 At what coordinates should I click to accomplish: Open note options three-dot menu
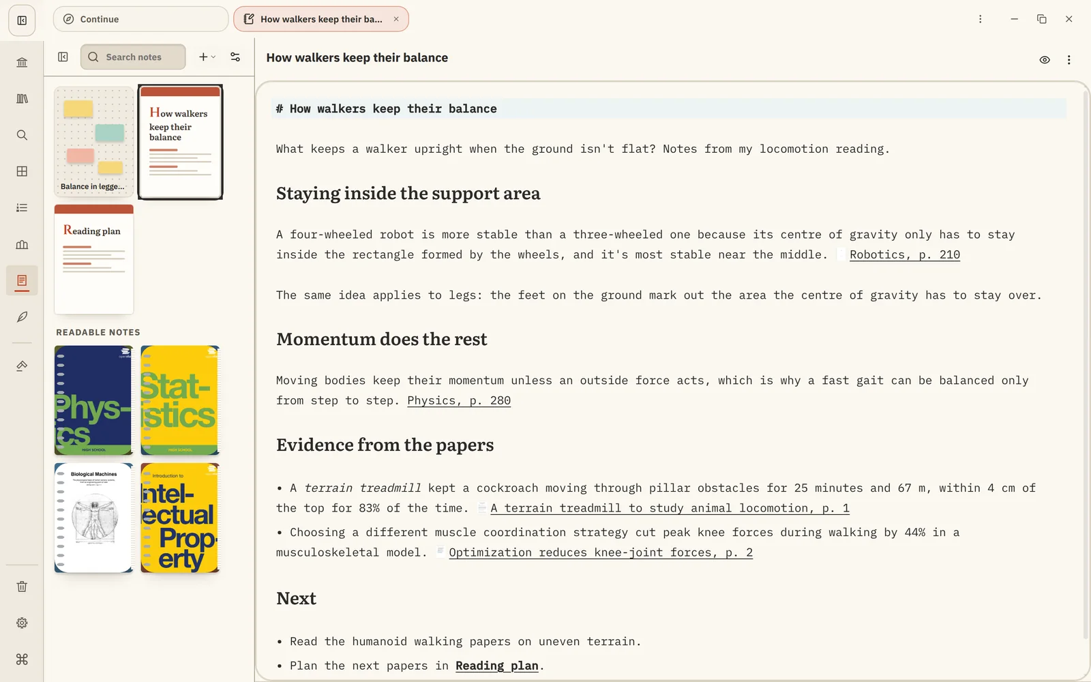coord(1068,60)
